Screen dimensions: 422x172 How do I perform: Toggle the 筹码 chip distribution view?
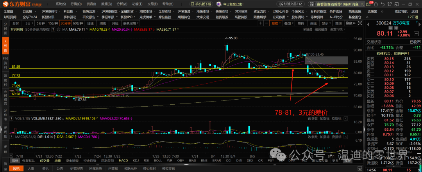click(301, 23)
